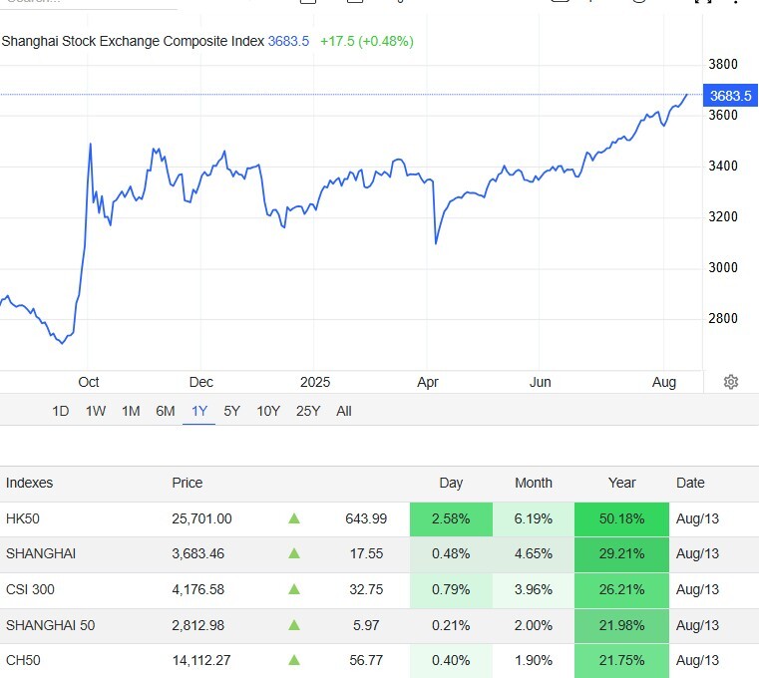
Task: Select the 25Y time range
Action: tap(308, 412)
